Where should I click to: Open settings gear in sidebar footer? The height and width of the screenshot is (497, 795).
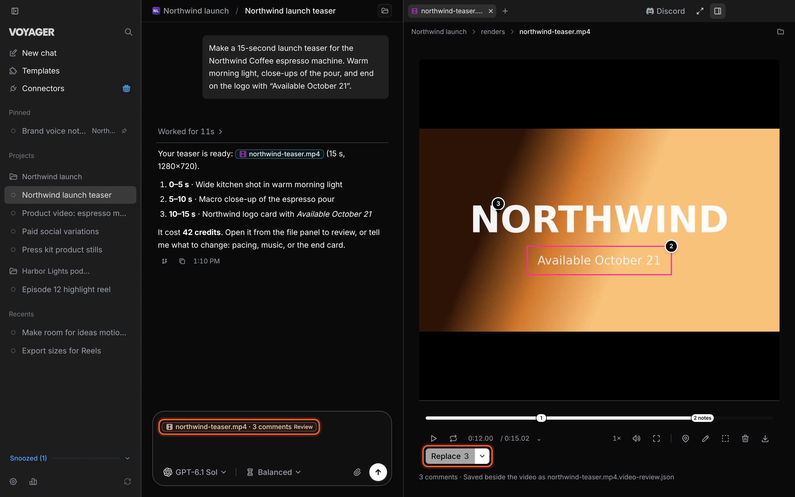(x=13, y=481)
